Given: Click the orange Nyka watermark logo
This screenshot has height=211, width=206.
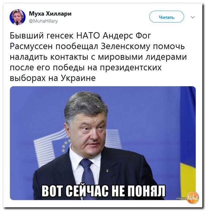Looking at the screenshot, I should click(193, 197).
